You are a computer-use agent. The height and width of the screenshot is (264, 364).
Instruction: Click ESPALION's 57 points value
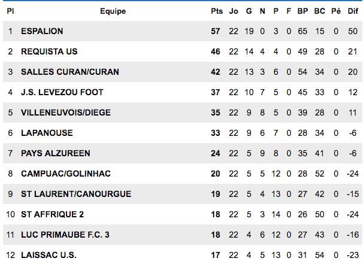[216, 31]
